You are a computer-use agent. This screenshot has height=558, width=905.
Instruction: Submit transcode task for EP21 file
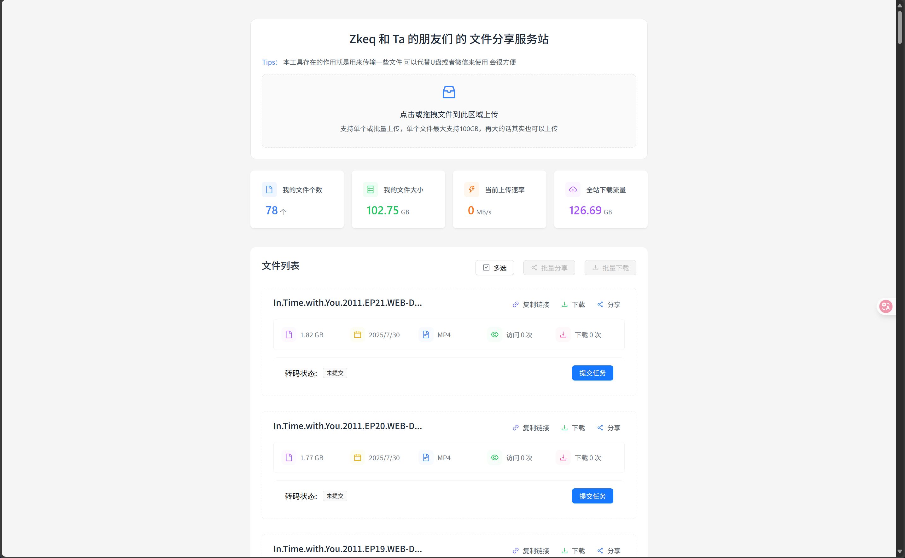point(593,373)
